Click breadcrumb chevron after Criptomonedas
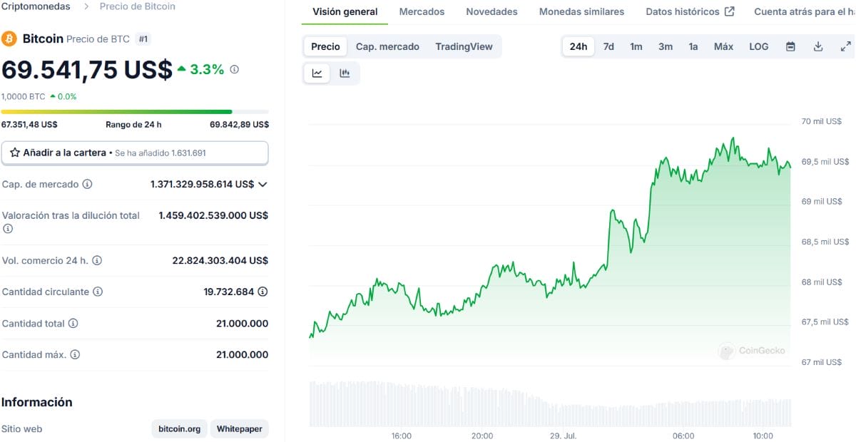Screen dimensions: 856x442 pyautogui.click(x=86, y=6)
